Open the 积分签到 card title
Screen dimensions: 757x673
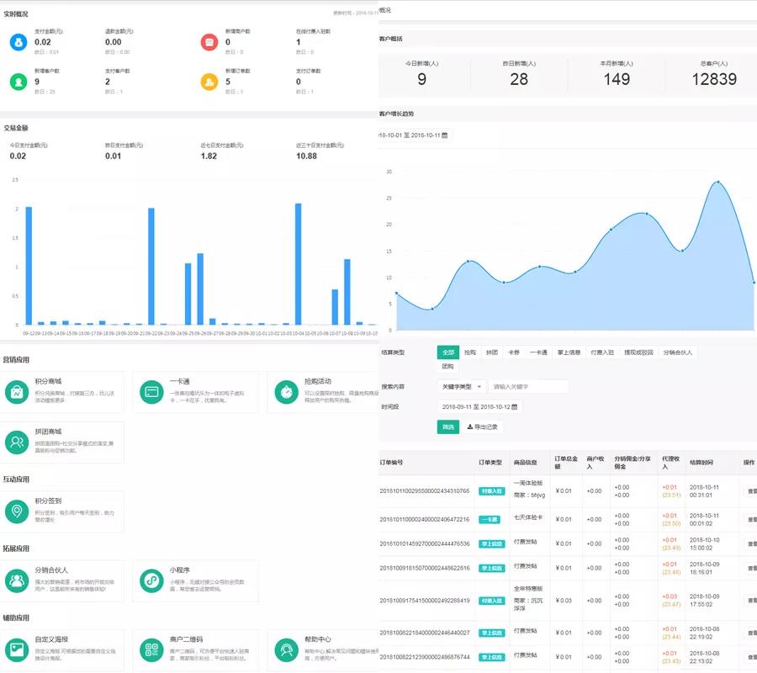48,501
